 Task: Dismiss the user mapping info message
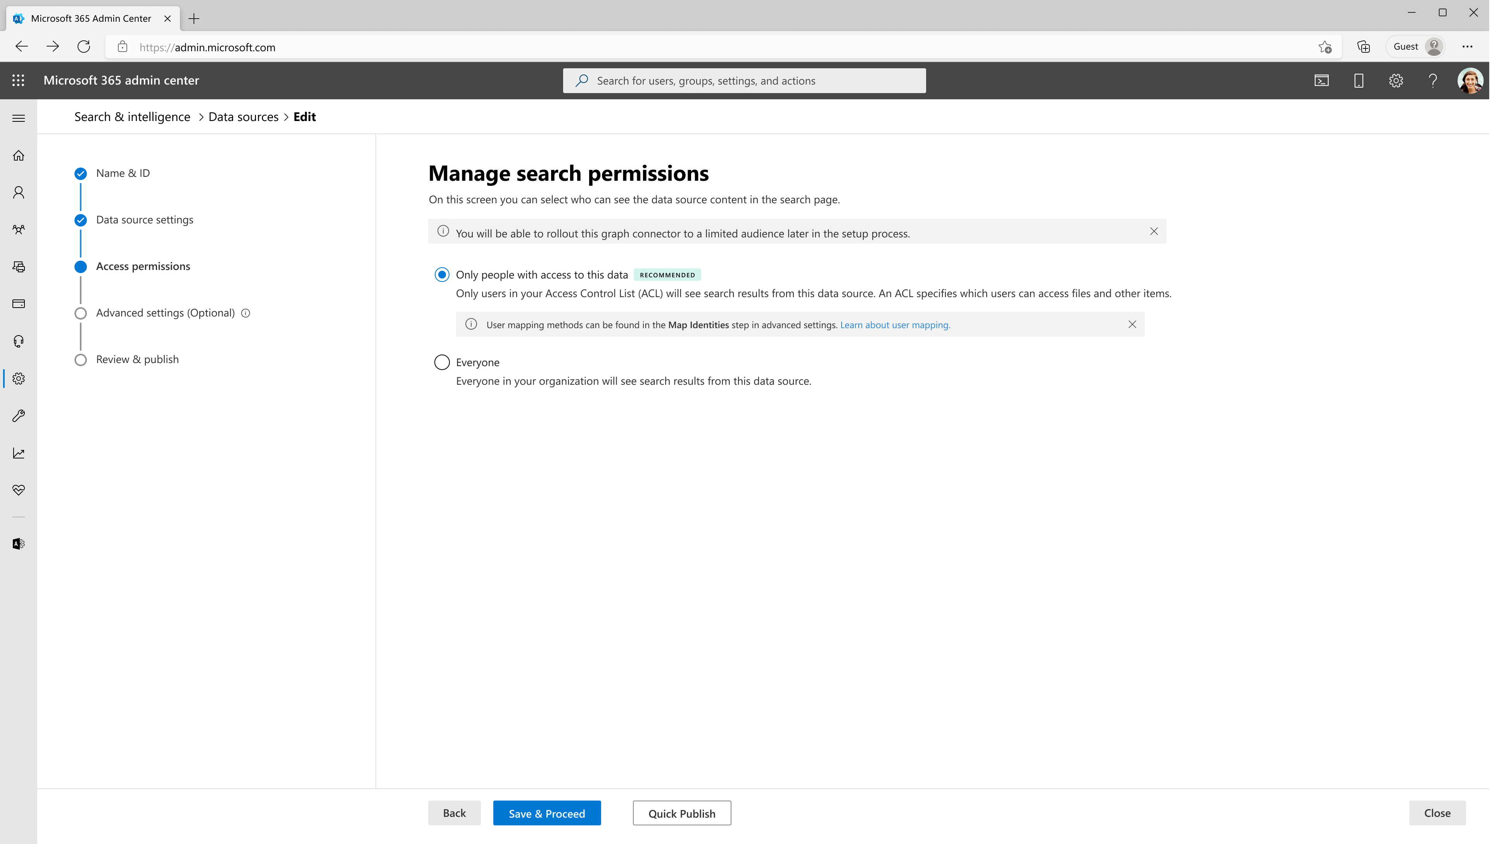coord(1132,325)
